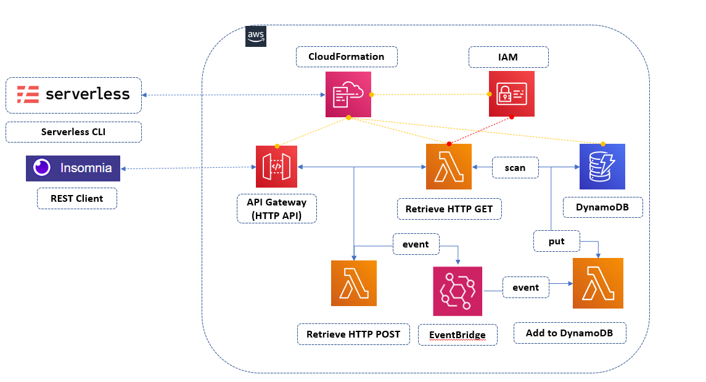The width and height of the screenshot is (706, 382).
Task: Select the Retrieve HTTP POST Lambda icon
Action: pos(353,283)
